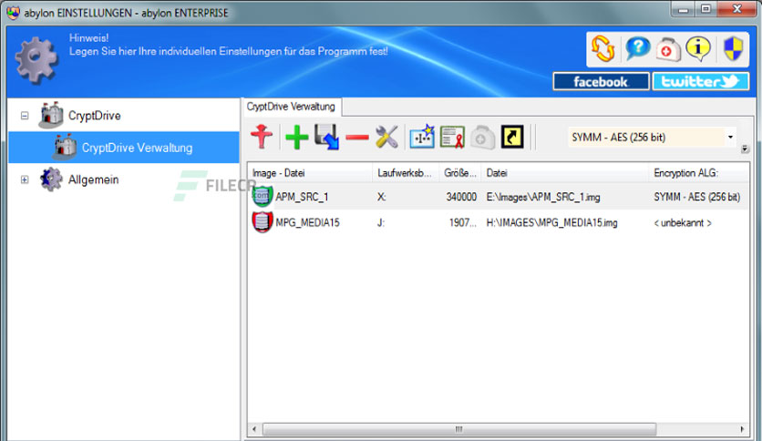Click path E:\Images\APM_SRC_1.img
The width and height of the screenshot is (762, 441).
coord(543,197)
